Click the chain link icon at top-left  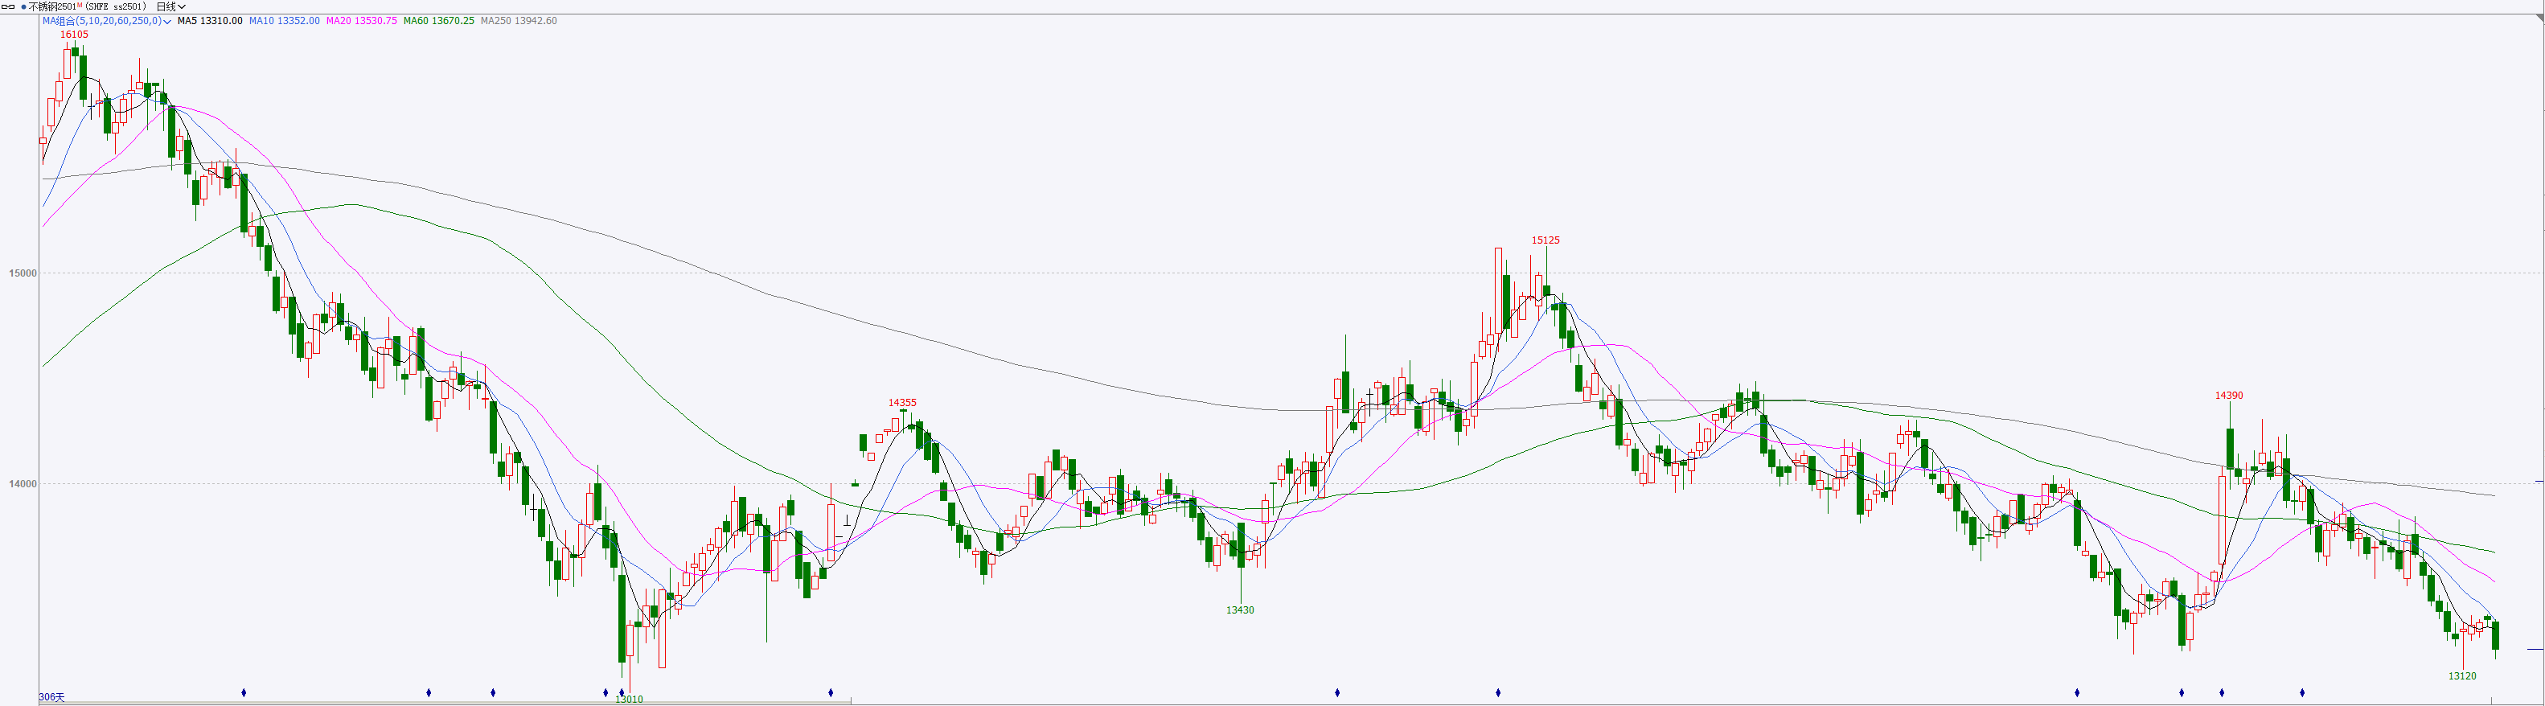pos(8,7)
